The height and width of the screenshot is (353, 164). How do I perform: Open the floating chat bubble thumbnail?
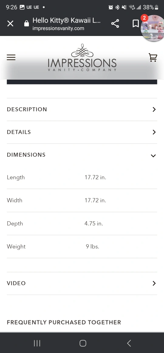click(153, 28)
